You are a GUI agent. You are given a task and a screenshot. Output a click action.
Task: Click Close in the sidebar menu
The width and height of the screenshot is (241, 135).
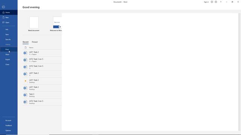[9, 64]
